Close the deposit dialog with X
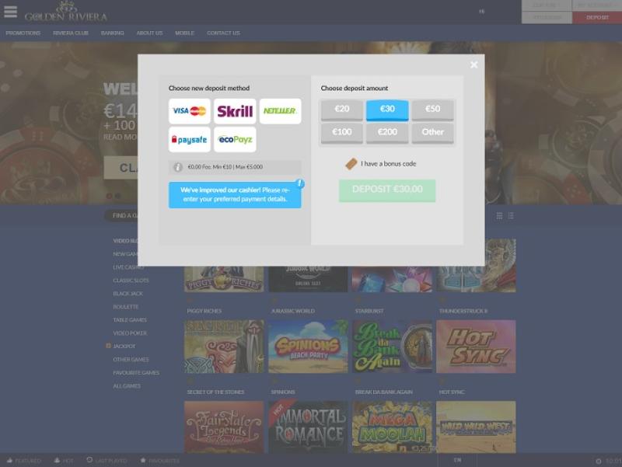This screenshot has width=622, height=467. (x=473, y=65)
